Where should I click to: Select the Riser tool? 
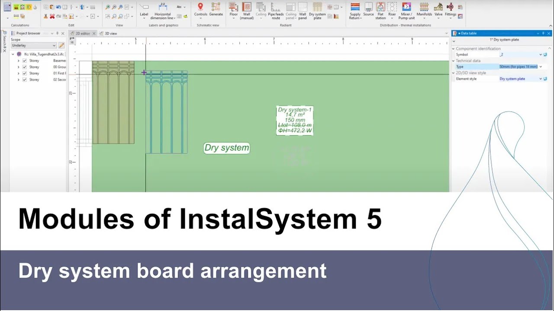coord(392,10)
